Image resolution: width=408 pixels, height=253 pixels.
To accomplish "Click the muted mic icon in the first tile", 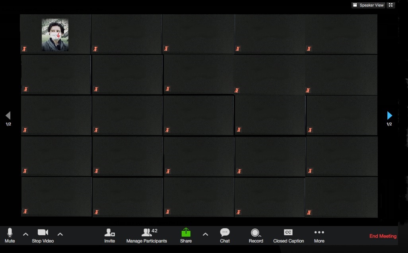I will [24, 49].
